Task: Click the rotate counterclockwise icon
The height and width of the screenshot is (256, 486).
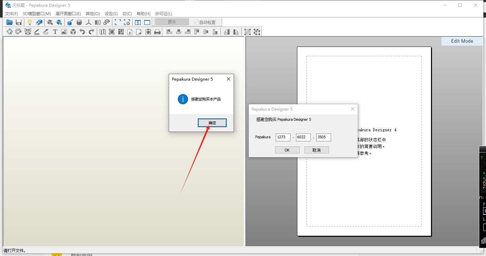Action: tap(227, 32)
